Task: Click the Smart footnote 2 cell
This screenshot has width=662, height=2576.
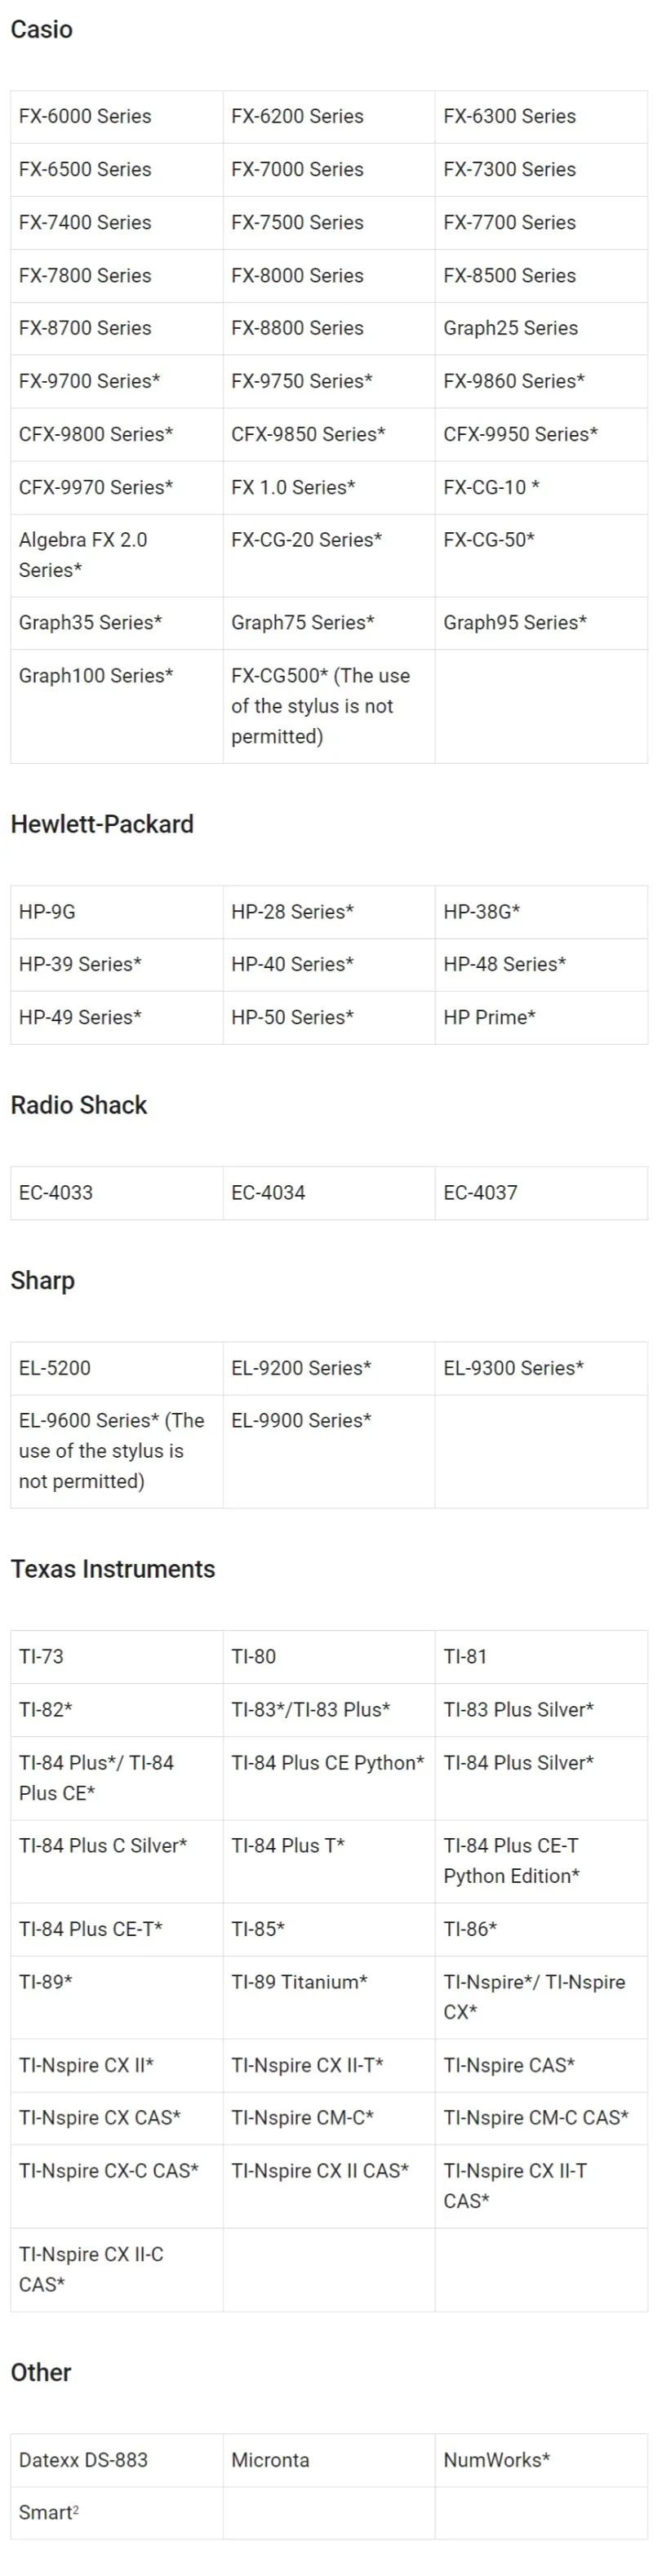Action: tap(117, 2514)
